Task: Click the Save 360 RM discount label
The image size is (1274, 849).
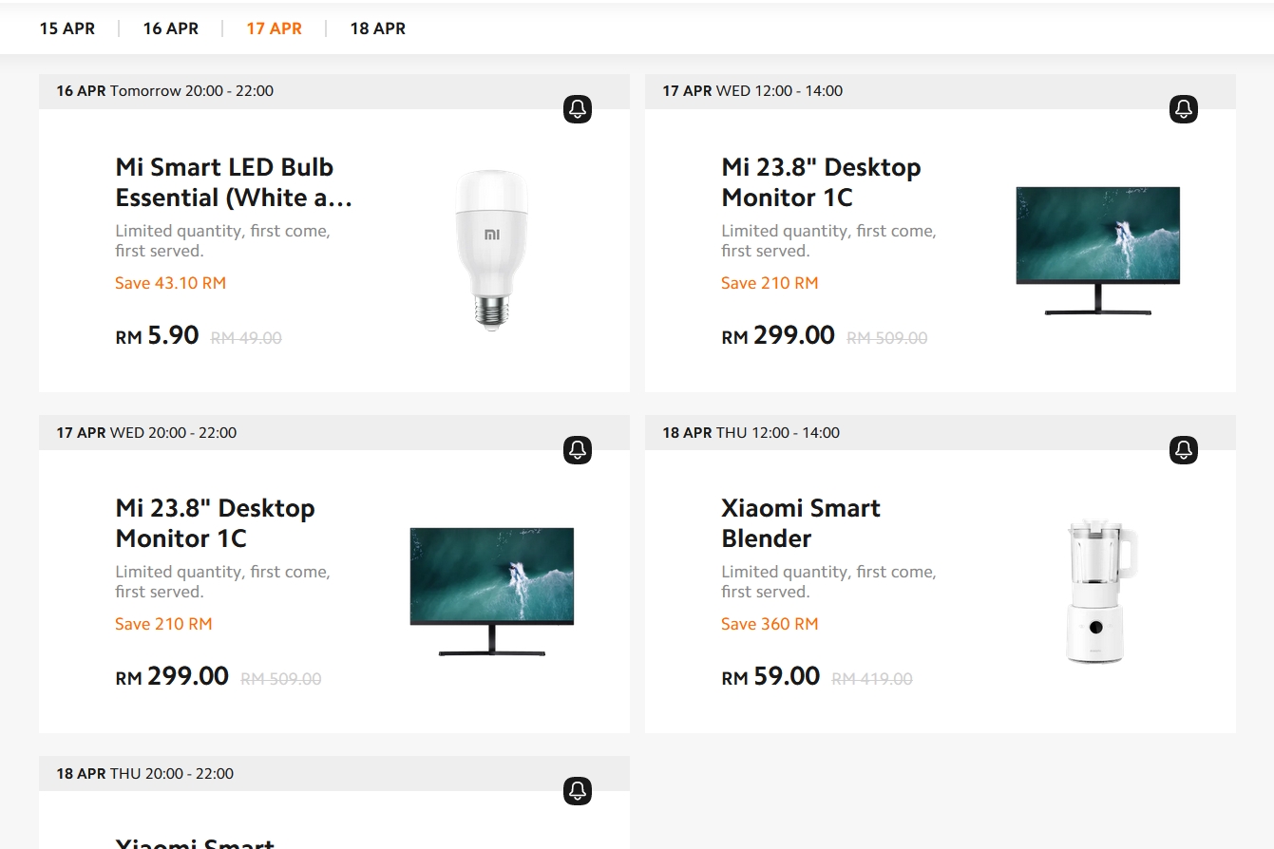Action: [770, 623]
